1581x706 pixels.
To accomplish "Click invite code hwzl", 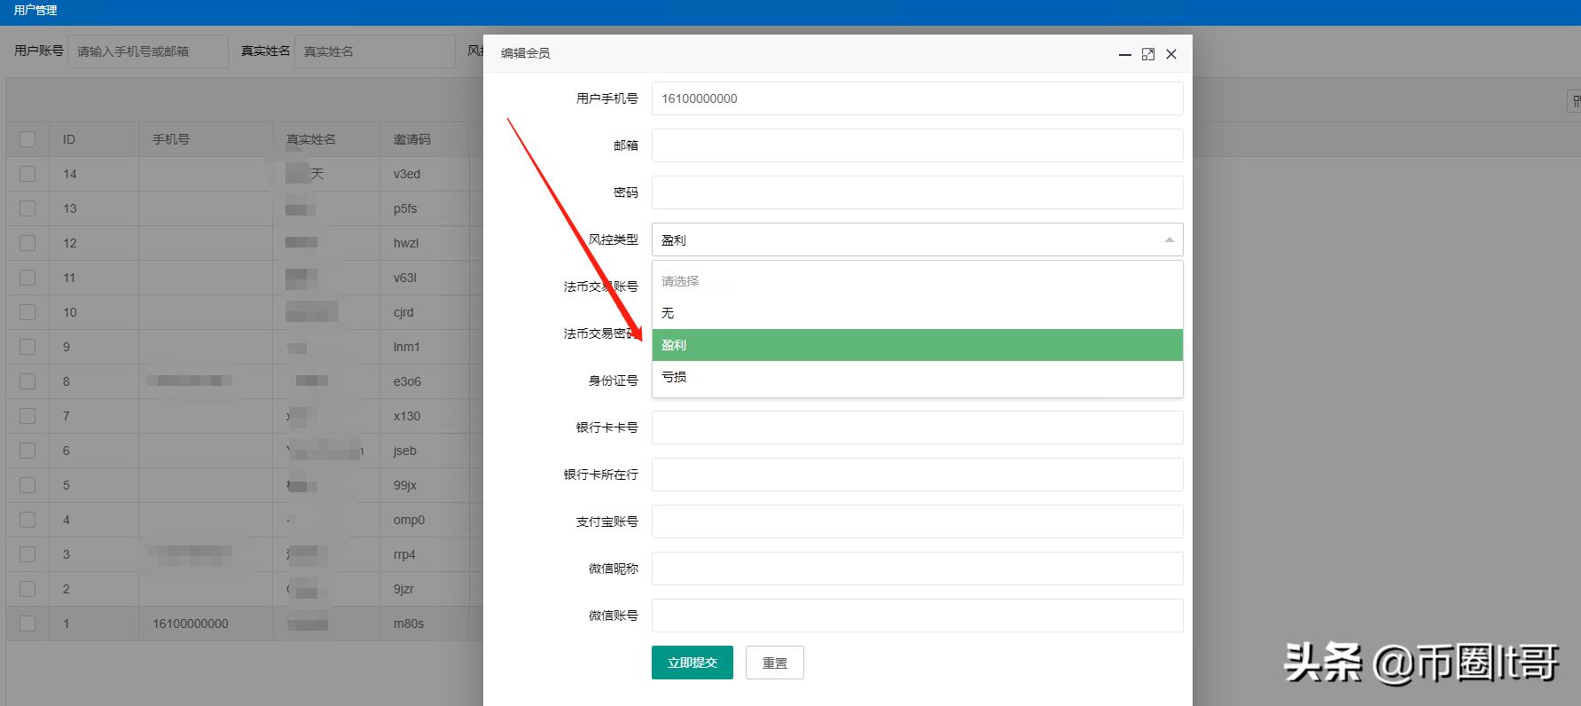I will coord(406,243).
